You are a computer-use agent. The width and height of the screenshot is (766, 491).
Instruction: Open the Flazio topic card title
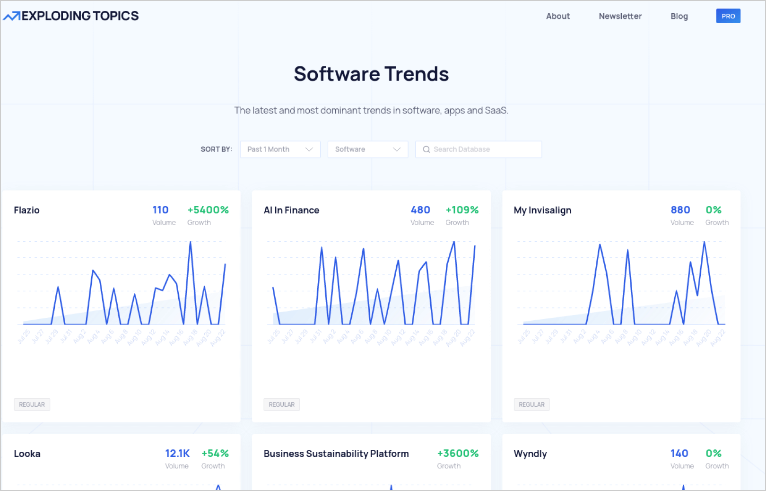click(26, 210)
